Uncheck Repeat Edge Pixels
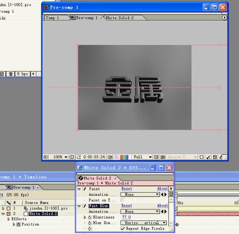Screen dimensions: 239x234 click(123, 228)
